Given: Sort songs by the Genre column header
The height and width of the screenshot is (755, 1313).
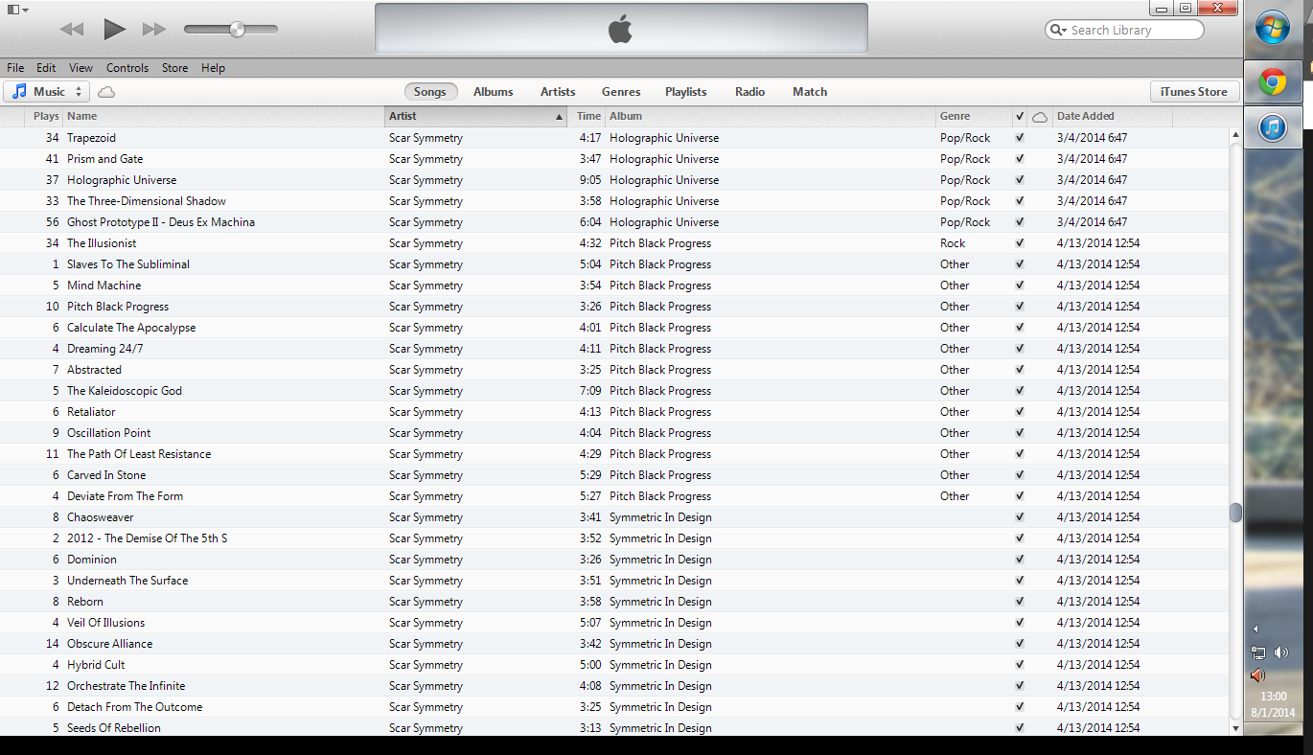Looking at the screenshot, I should pyautogui.click(x=974, y=116).
